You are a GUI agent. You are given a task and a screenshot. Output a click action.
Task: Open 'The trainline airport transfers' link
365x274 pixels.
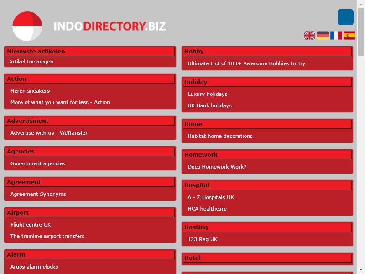[47, 236]
